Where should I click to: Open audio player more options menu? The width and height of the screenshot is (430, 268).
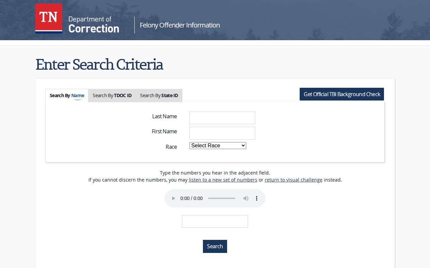tap(257, 198)
